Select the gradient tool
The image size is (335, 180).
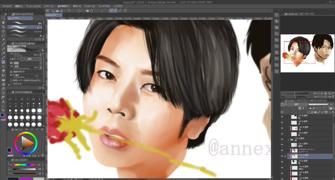pos(3,84)
